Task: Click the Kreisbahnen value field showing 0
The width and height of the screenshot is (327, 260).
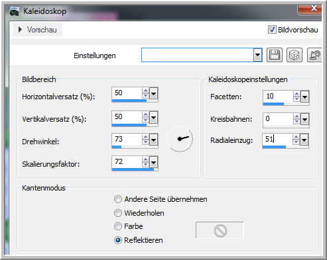Action: [278, 119]
